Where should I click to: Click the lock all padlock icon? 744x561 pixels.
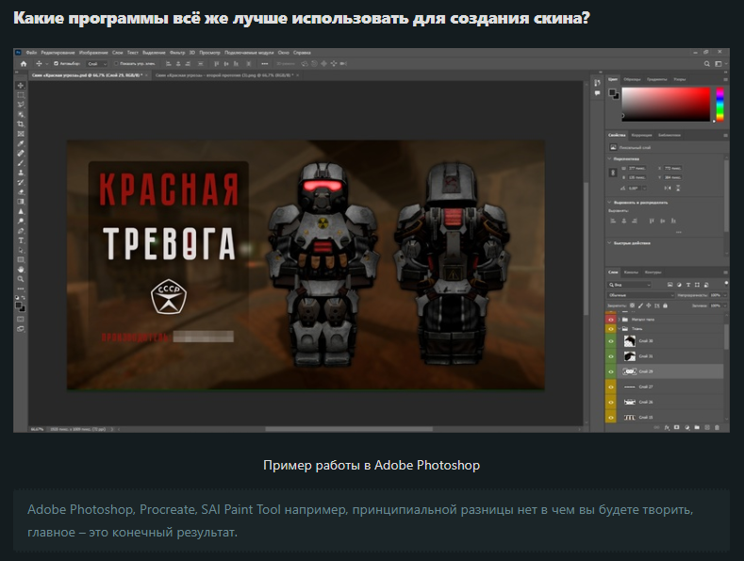(665, 305)
